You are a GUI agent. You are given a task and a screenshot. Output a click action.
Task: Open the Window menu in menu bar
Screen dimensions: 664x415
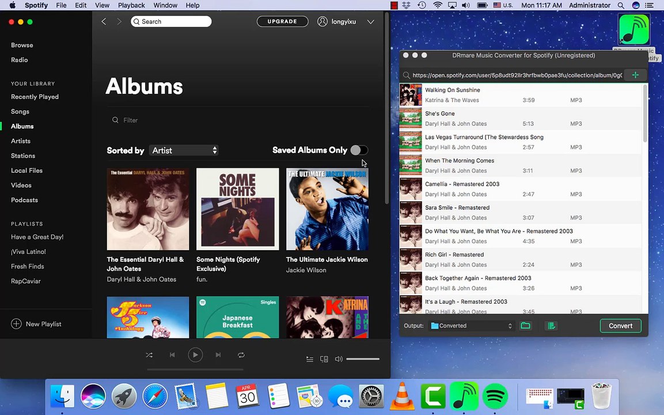click(165, 5)
